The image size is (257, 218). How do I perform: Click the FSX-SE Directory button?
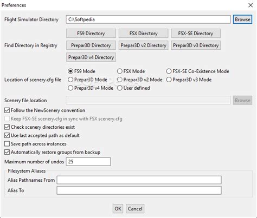[196, 34]
